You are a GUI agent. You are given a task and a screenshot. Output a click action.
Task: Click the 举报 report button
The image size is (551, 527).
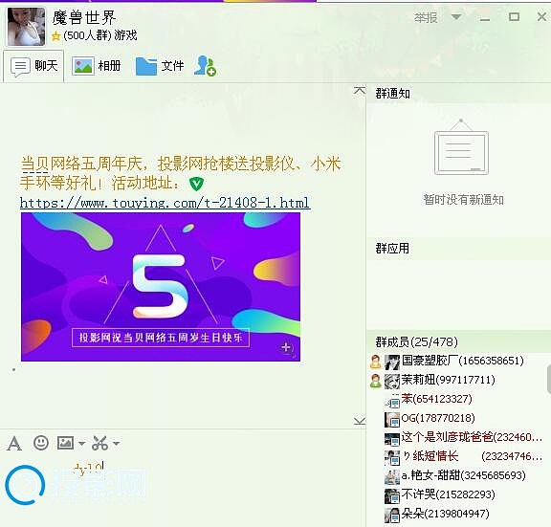426,17
